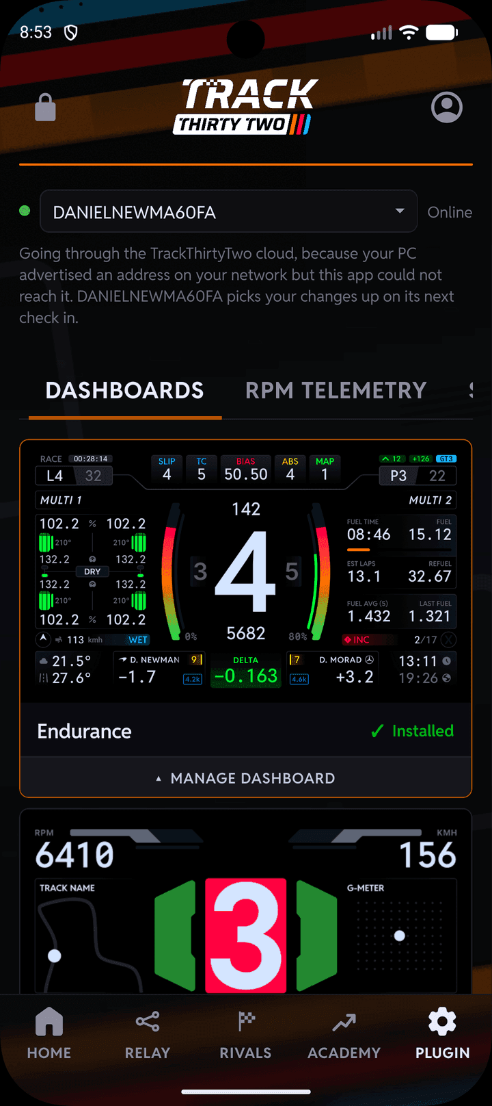Go to Home in bottom navigation
The height and width of the screenshot is (1106, 492).
tap(49, 1034)
